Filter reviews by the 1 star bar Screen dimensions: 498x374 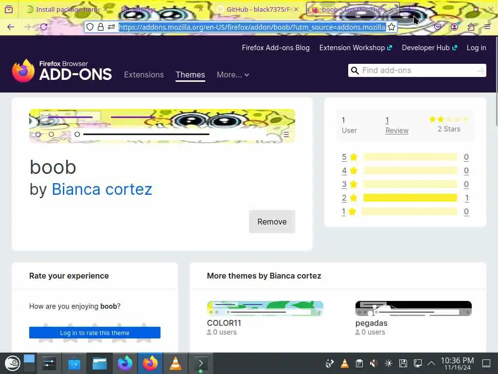coord(409,211)
